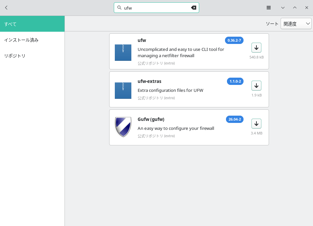Click the magnifier icon in the search box
This screenshot has width=313, height=226.
coord(119,8)
